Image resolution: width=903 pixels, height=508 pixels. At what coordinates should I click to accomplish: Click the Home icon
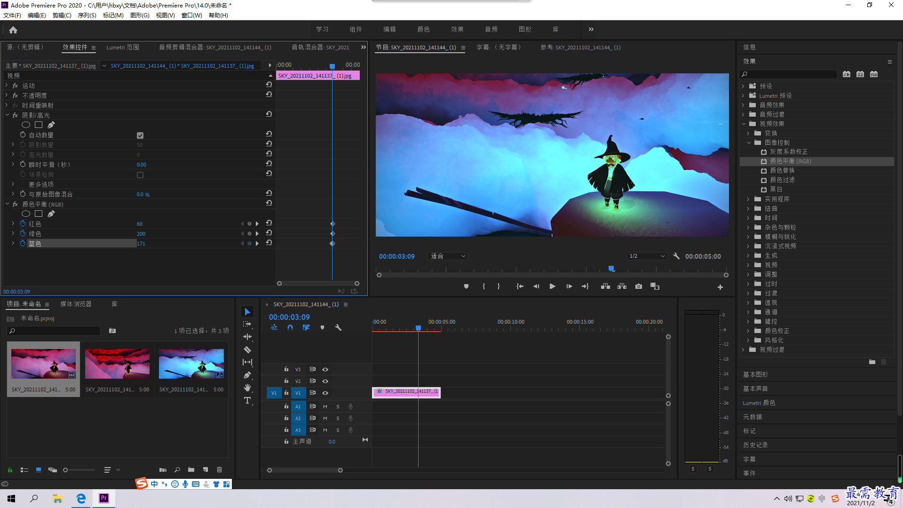pos(13,30)
